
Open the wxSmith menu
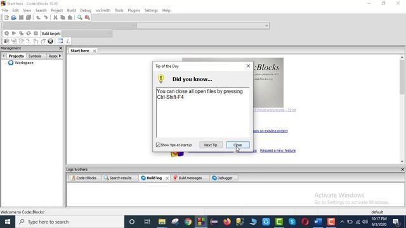click(x=103, y=10)
